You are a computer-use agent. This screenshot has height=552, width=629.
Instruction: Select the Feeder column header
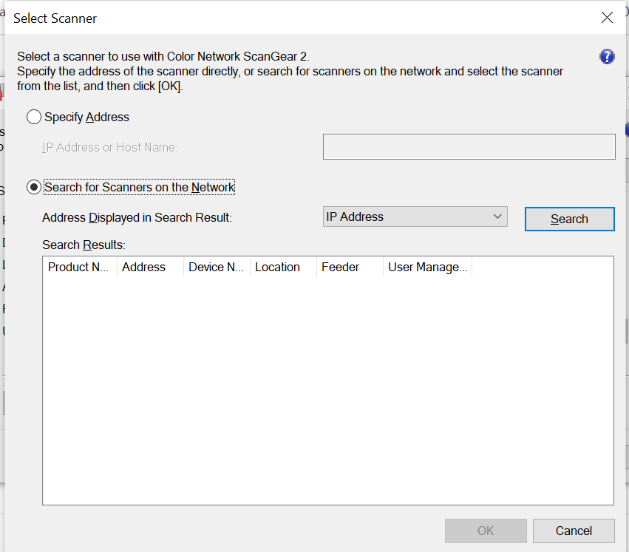pyautogui.click(x=350, y=267)
